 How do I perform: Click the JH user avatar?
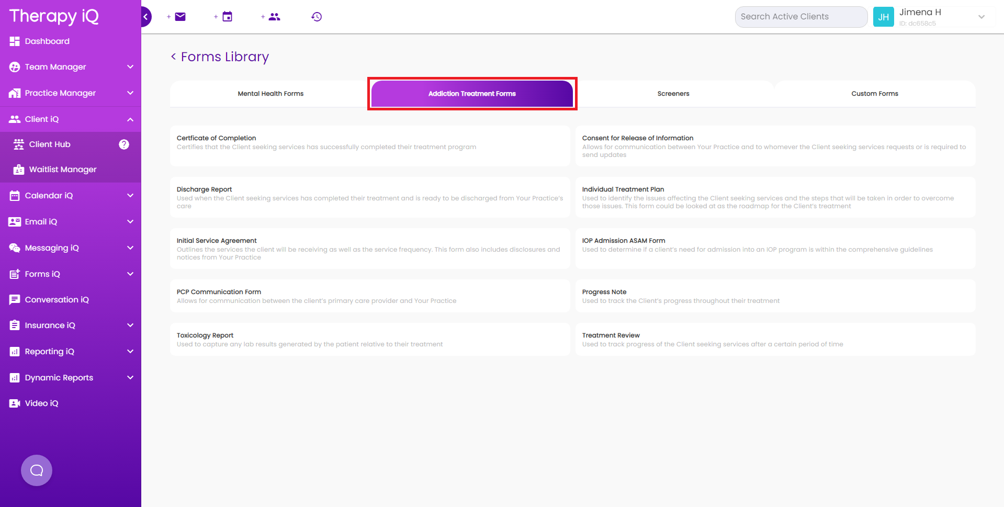884,17
